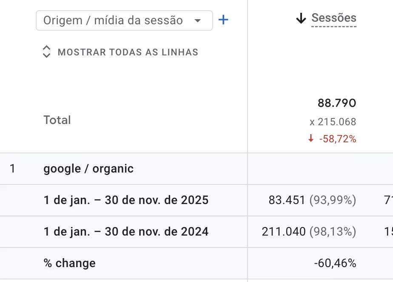This screenshot has width=393, height=282.
Task: Click the 211.040 sessions value
Action: tap(284, 232)
